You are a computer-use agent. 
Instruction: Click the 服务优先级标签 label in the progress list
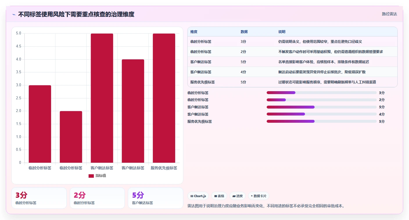[200, 122]
